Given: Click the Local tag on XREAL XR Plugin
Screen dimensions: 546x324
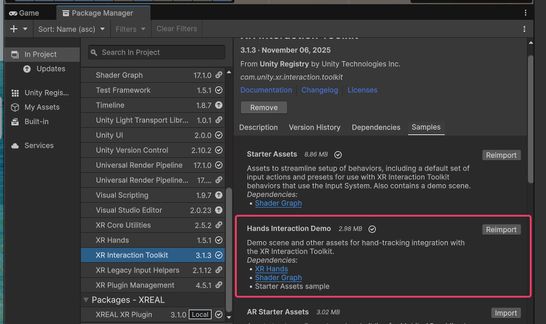Looking at the screenshot, I should pos(200,314).
